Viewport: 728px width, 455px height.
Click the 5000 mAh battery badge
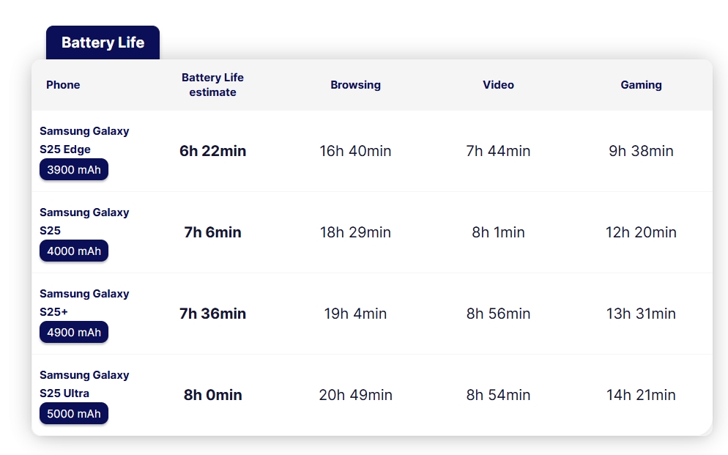pyautogui.click(x=74, y=413)
